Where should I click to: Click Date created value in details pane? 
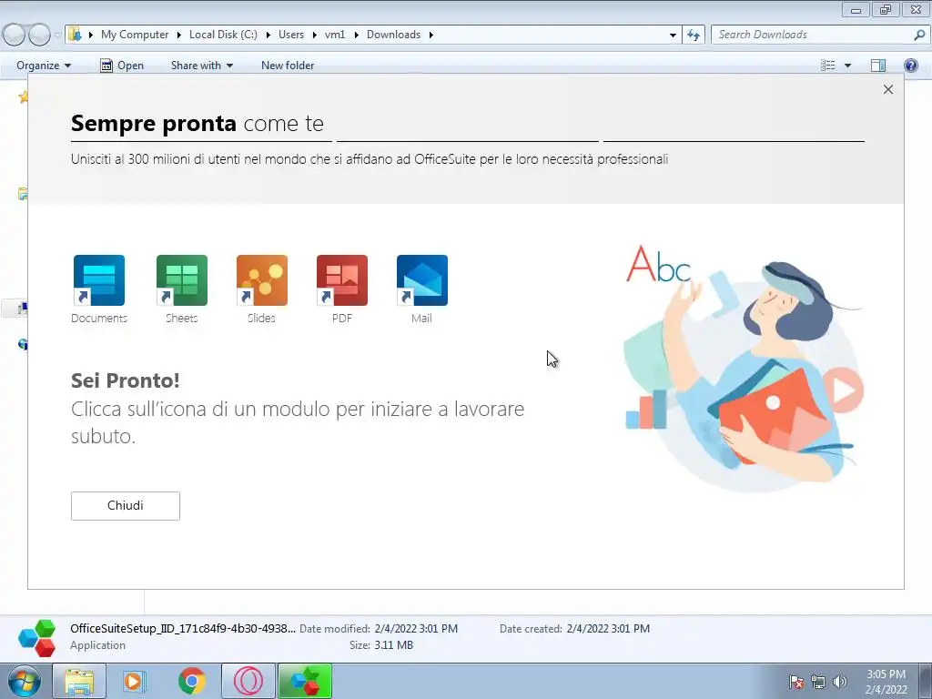pyautogui.click(x=608, y=628)
